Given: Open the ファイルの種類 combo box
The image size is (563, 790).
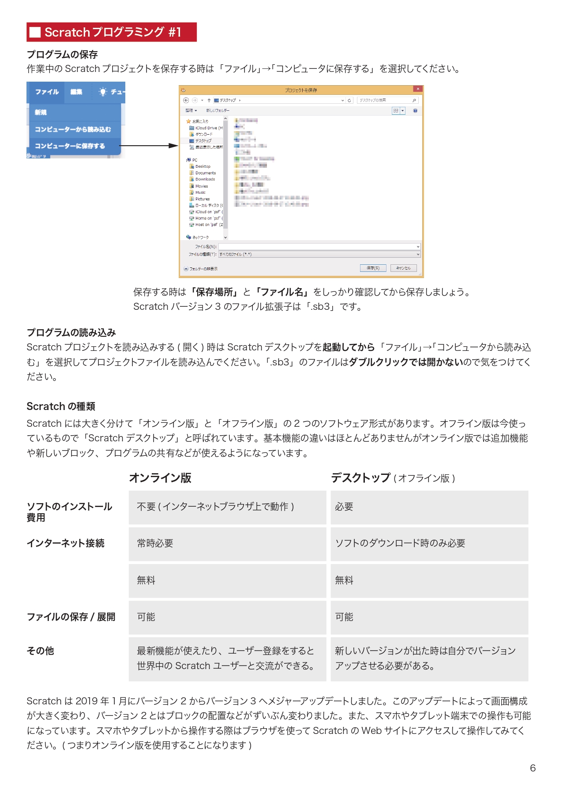Looking at the screenshot, I should (x=319, y=254).
